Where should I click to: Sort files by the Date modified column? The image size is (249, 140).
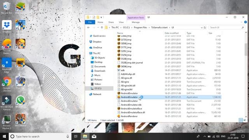(x=172, y=33)
